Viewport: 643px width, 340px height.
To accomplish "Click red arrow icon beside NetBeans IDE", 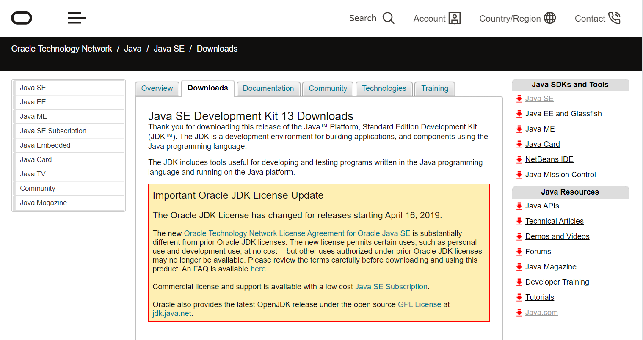I will [519, 159].
